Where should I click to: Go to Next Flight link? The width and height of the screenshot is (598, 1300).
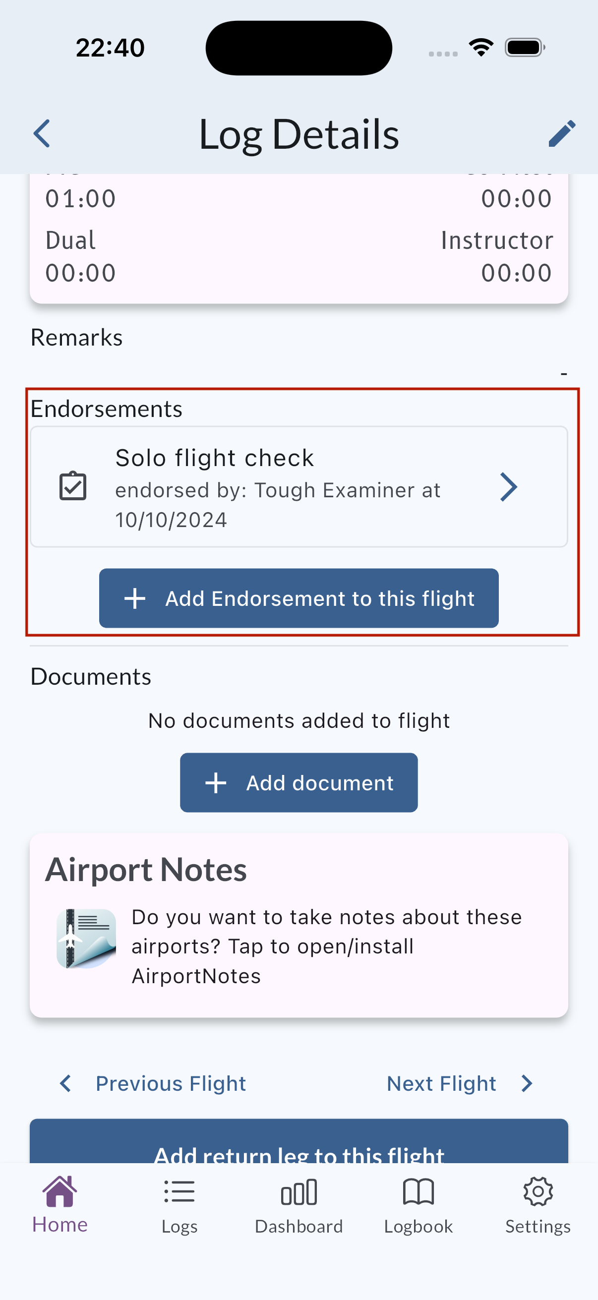(442, 1083)
